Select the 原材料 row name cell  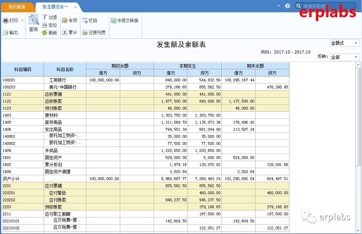click(x=65, y=115)
